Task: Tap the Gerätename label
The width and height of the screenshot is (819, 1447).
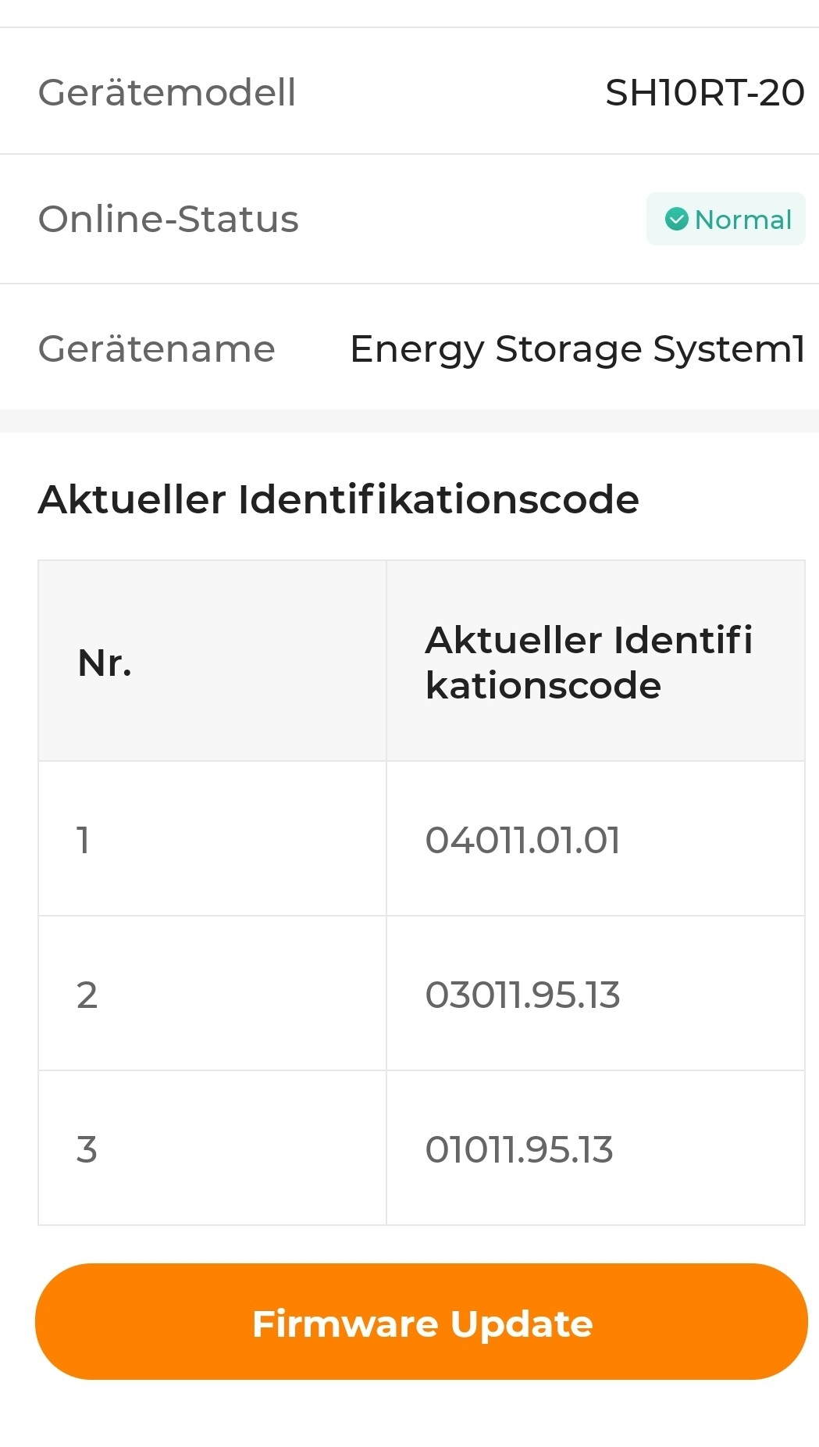Action: (x=157, y=348)
